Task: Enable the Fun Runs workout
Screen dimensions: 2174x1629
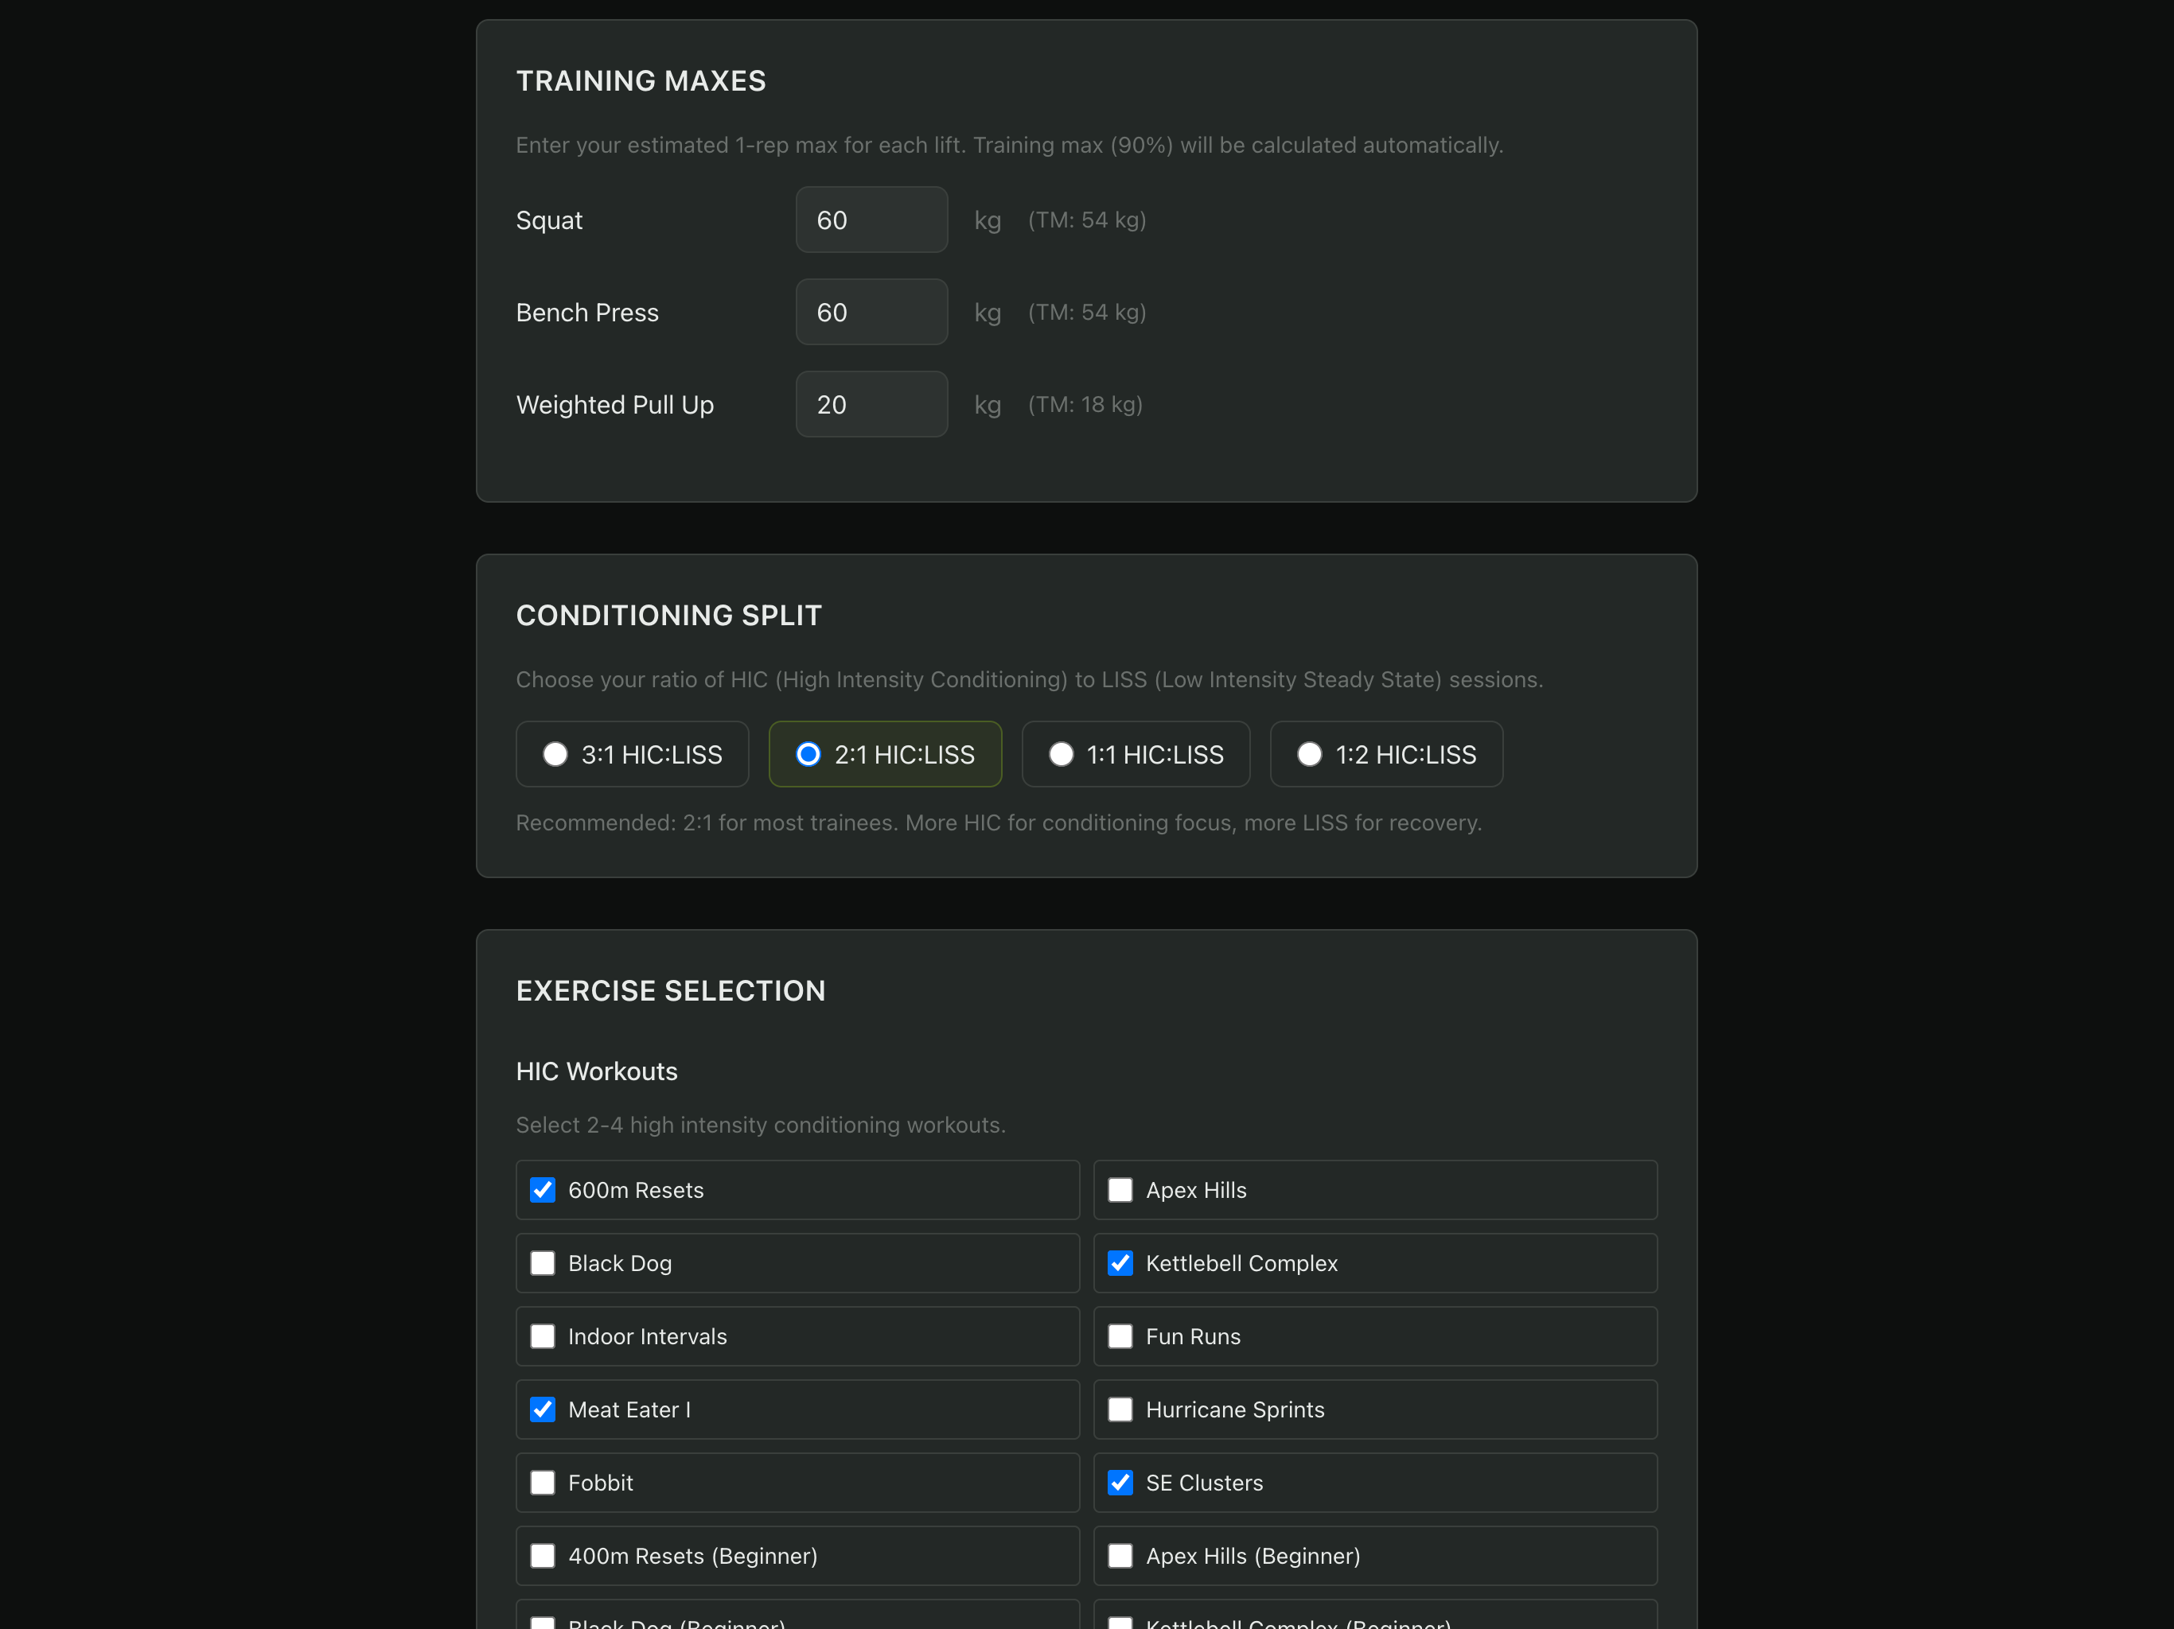Action: point(1120,1336)
